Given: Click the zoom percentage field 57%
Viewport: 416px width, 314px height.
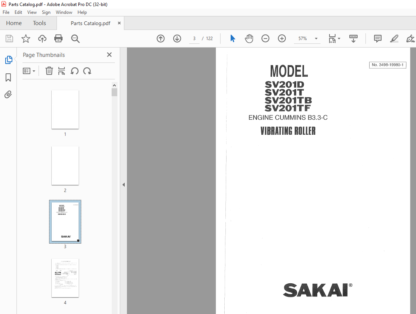Looking at the screenshot, I should [x=303, y=39].
